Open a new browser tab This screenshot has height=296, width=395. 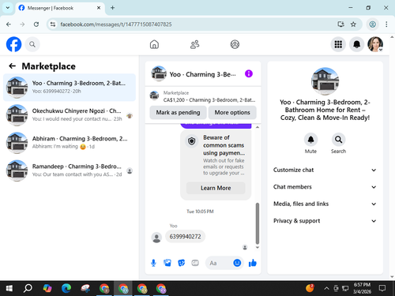[x=112, y=8]
